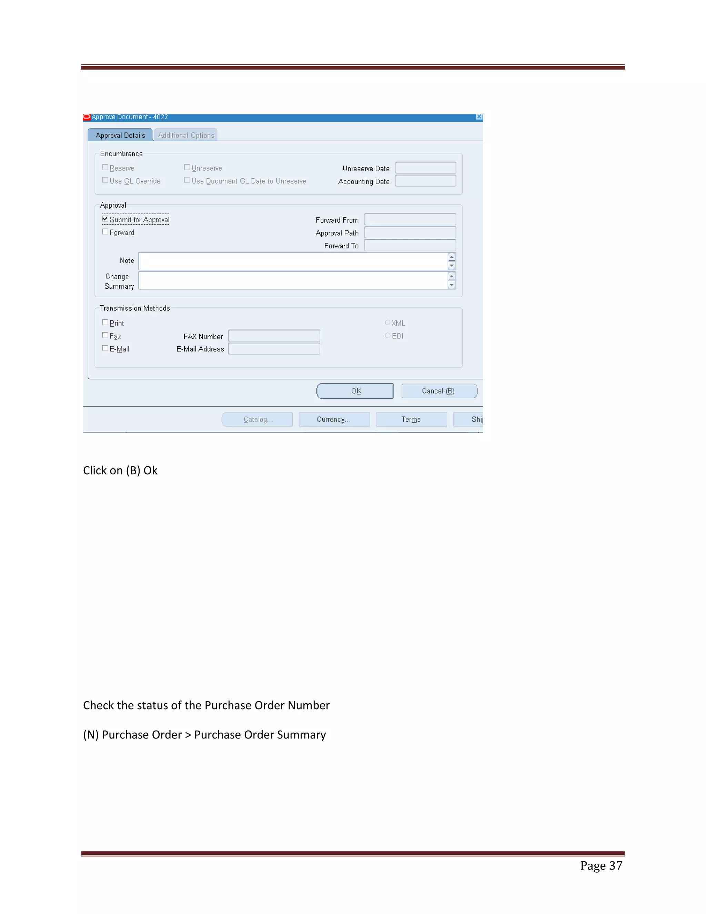Click Change Summary scroll down arrow

tap(452, 286)
